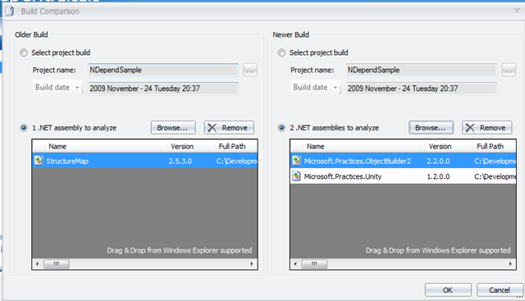Viewport: 525px width, 301px height.
Task: Sort Older Build list by Version column
Action: click(x=190, y=146)
